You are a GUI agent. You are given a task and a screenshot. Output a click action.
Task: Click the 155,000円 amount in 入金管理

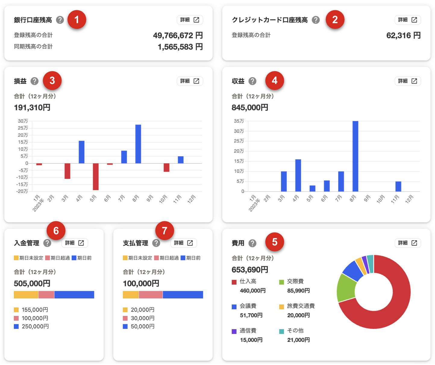click(x=35, y=310)
